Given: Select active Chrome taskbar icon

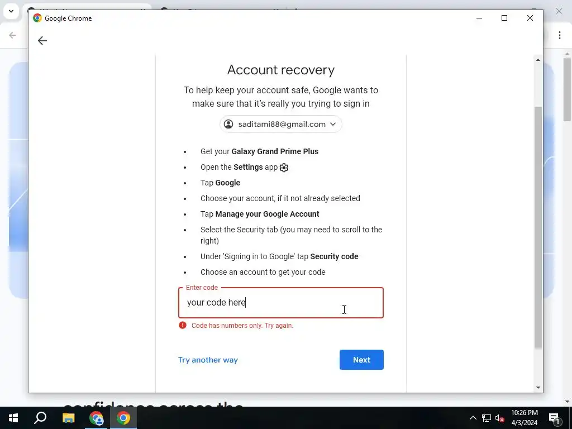Looking at the screenshot, I should point(123,418).
